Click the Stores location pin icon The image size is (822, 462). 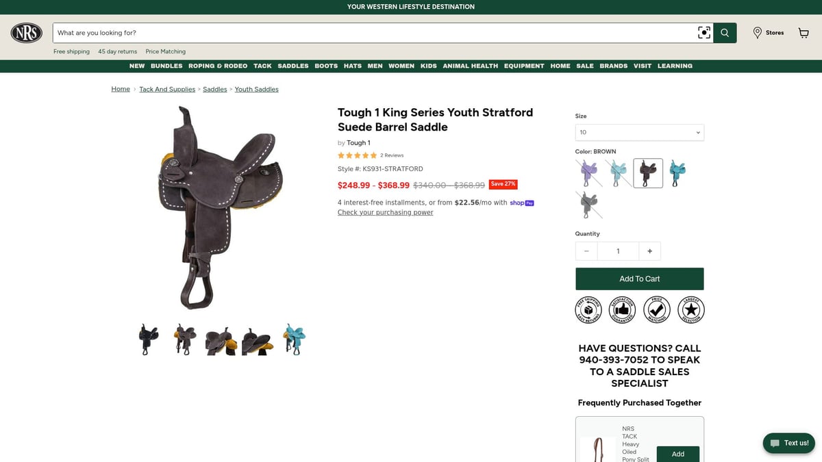pyautogui.click(x=757, y=33)
